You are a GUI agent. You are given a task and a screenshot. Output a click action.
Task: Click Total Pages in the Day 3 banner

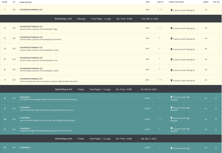click(100, 139)
